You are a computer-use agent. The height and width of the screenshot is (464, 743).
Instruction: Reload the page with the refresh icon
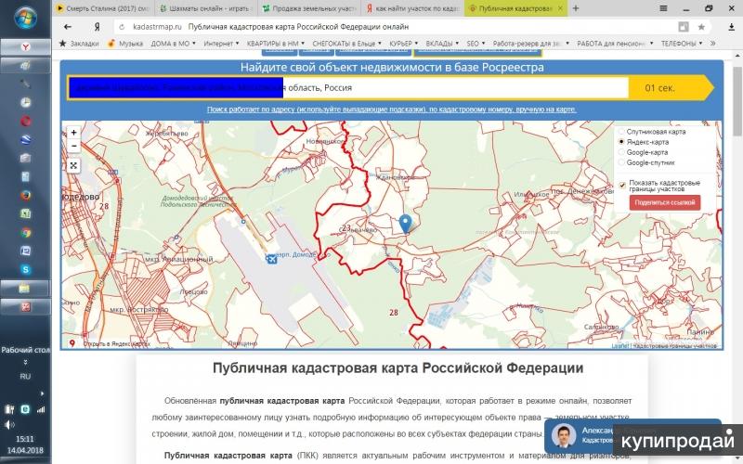pyautogui.click(x=122, y=27)
